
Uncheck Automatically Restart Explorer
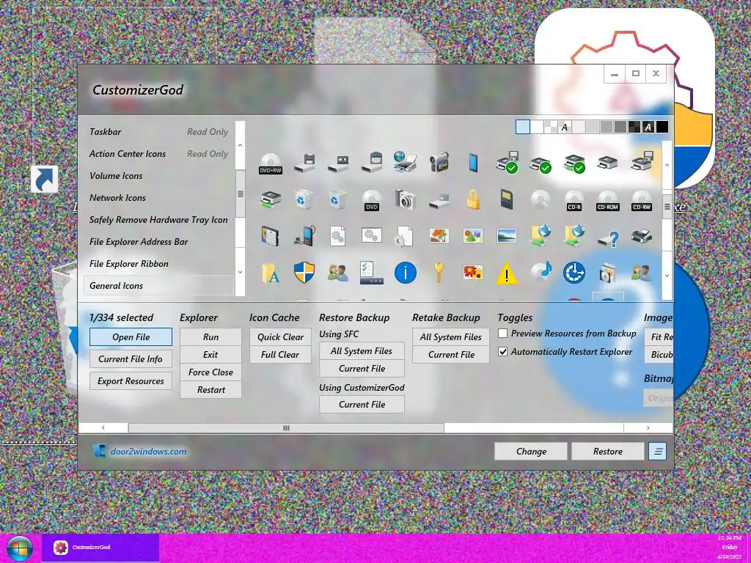click(x=502, y=351)
